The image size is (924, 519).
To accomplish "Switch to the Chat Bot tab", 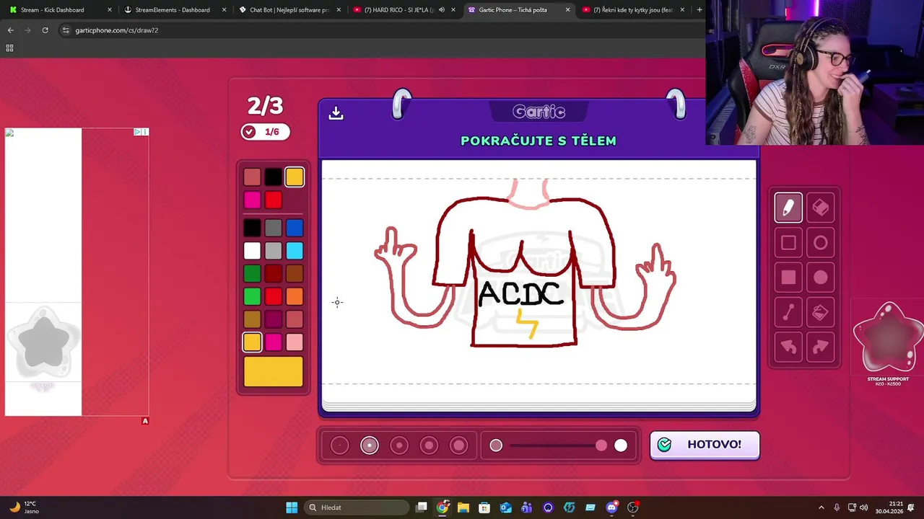I will point(289,10).
